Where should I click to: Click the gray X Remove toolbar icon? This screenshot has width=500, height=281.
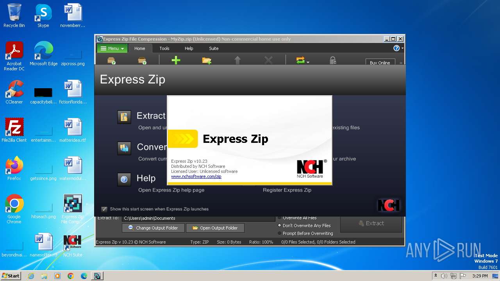click(x=268, y=60)
